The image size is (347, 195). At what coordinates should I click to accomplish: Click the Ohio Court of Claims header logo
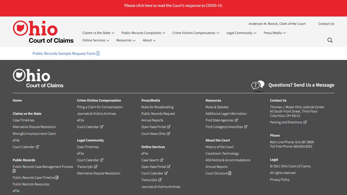tap(43, 32)
